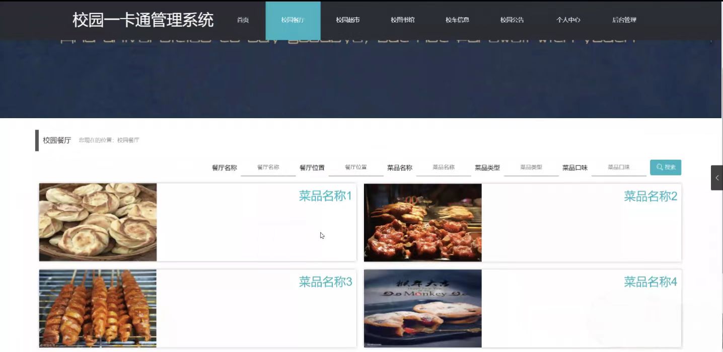723x352 pixels.
Task: Click the 餐厅名称 search input field
Action: pyautogui.click(x=268, y=167)
